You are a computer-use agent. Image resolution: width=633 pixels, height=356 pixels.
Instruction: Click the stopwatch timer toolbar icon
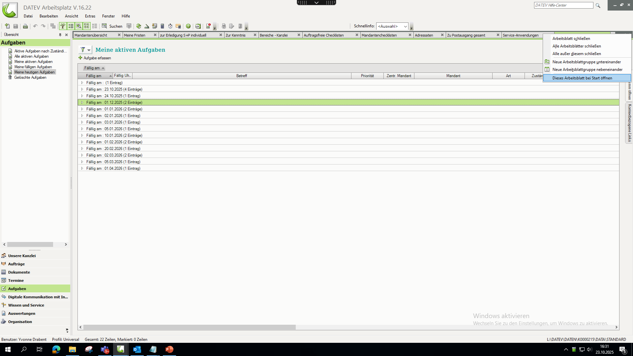click(x=170, y=26)
